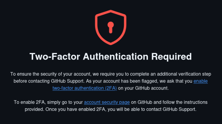
Task: Click the "on your GitHub account." text
Action: point(143,88)
